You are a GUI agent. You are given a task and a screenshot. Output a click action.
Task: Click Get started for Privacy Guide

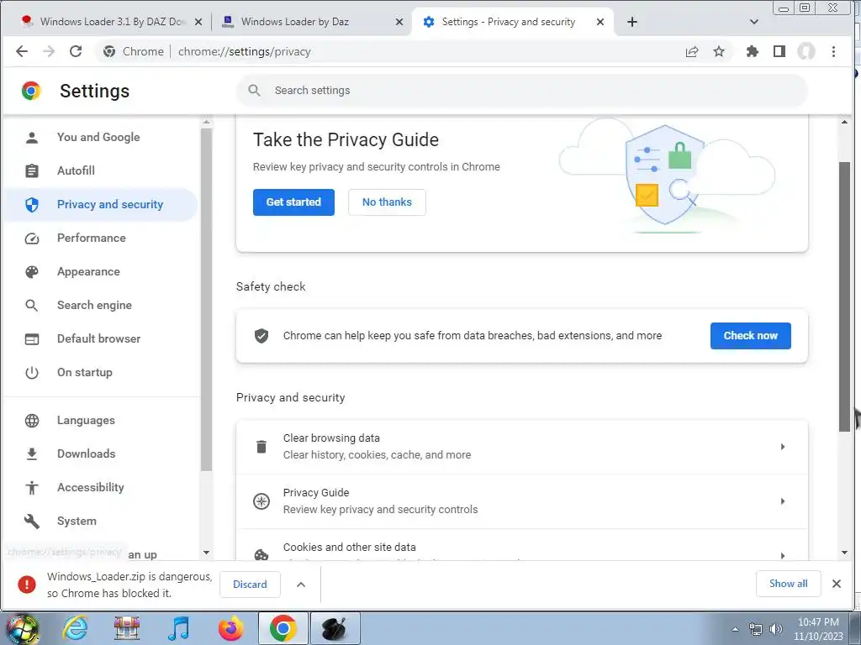[293, 202]
